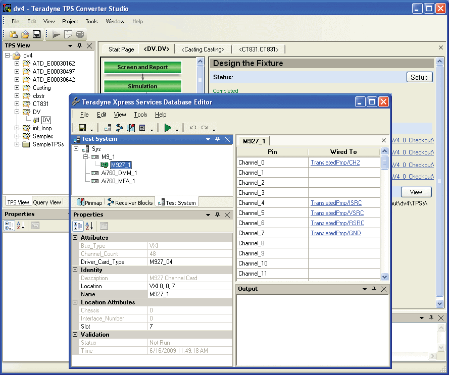Click the Simulation step button
The height and width of the screenshot is (375, 449).
(x=142, y=86)
